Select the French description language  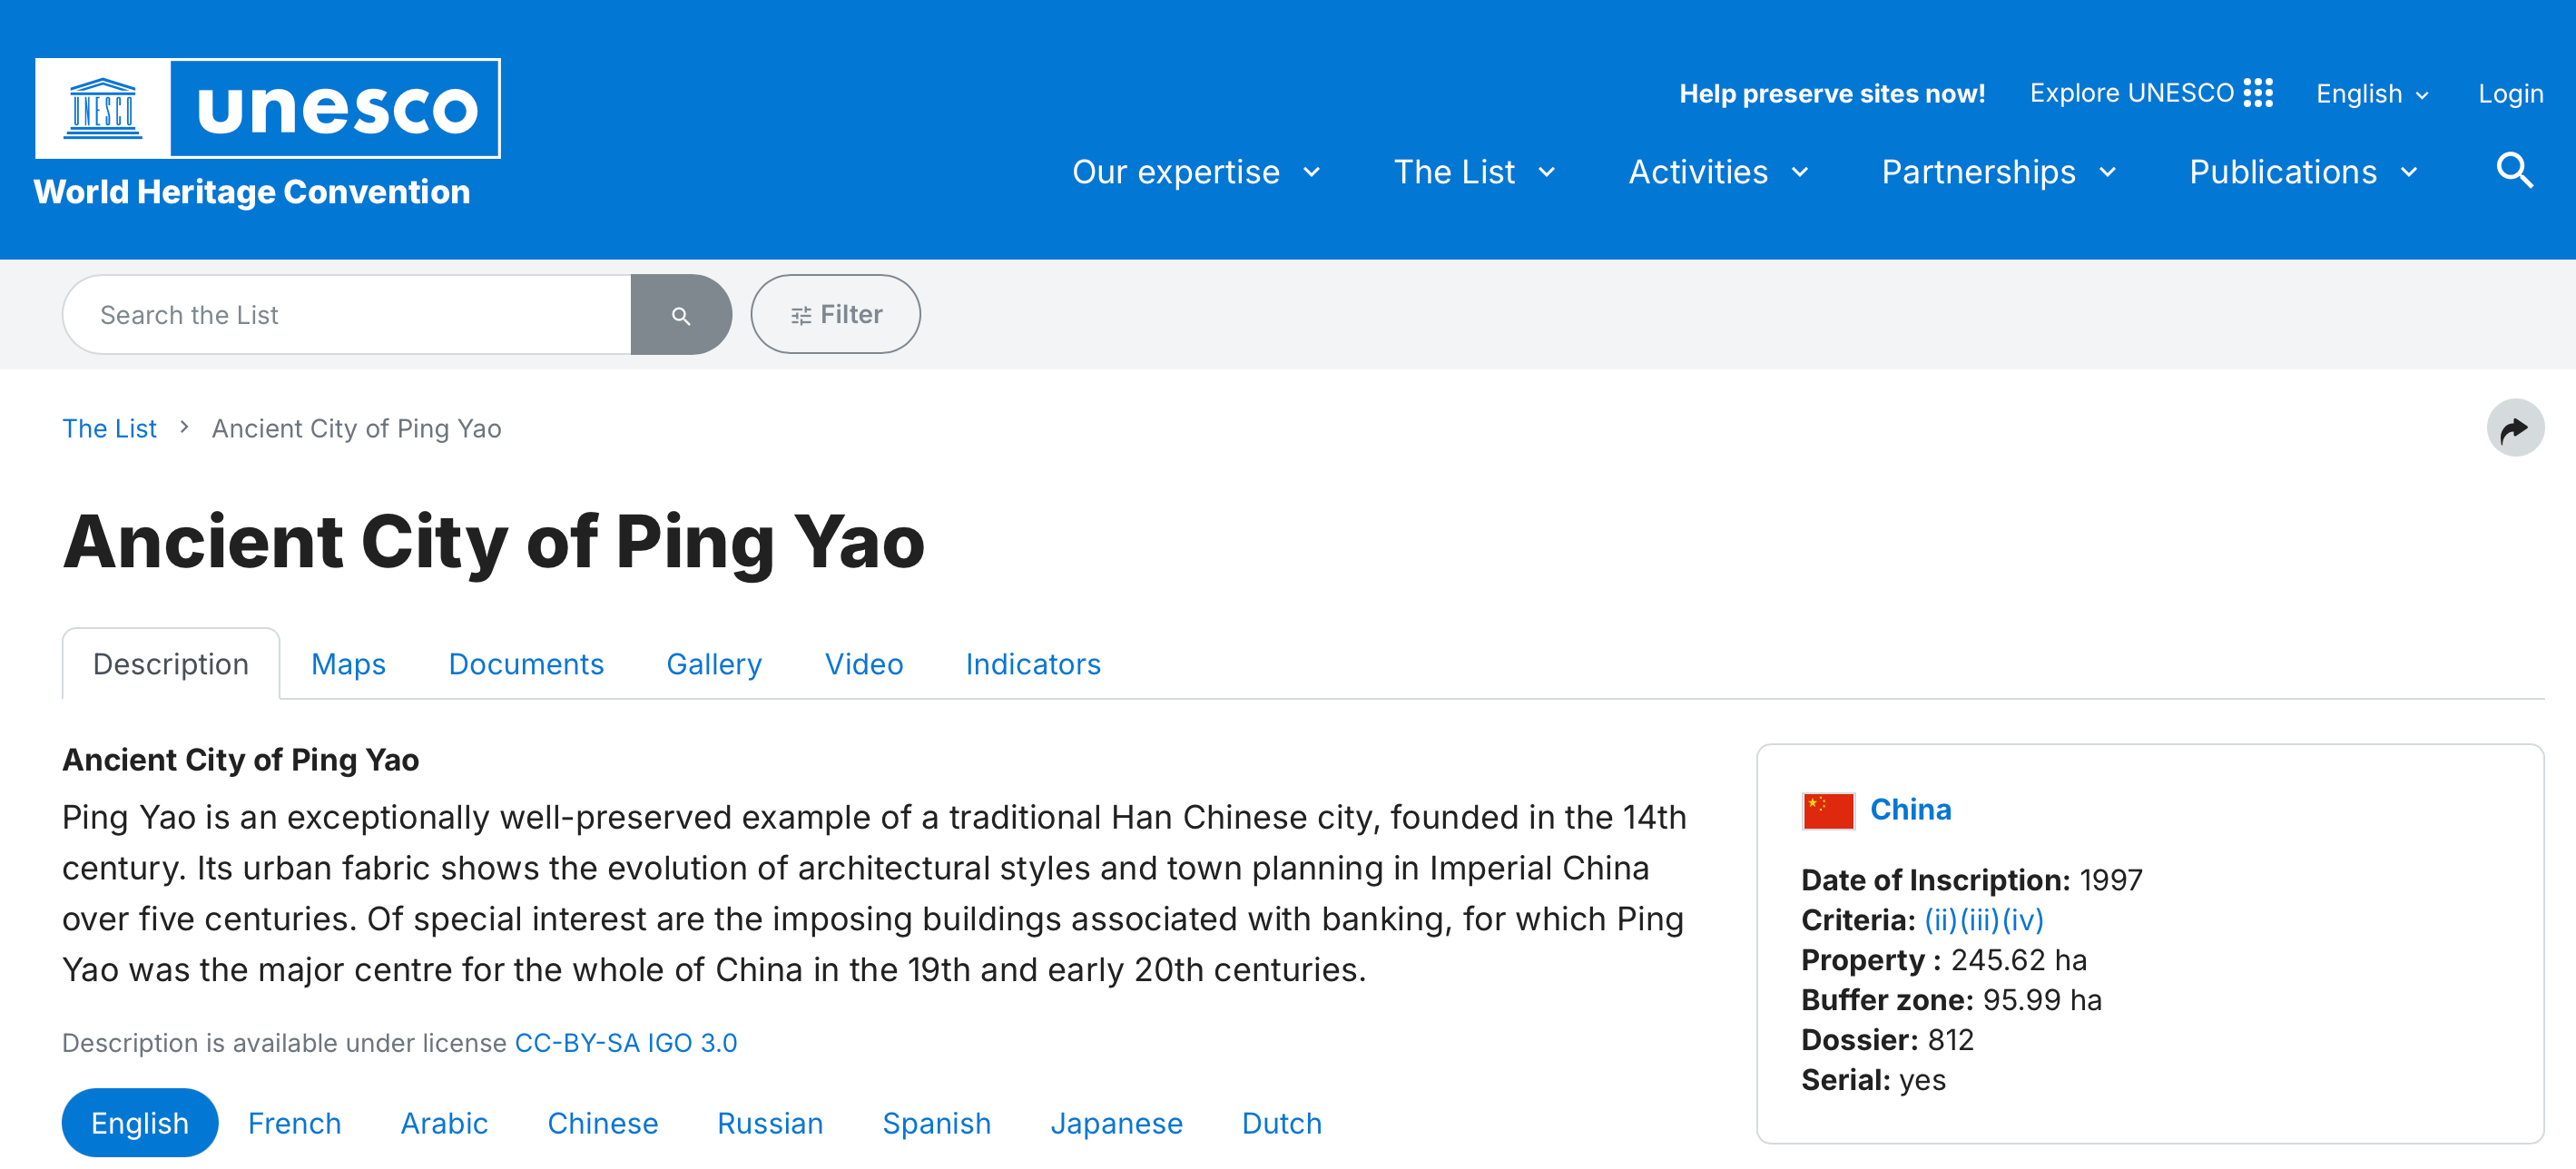[x=294, y=1123]
